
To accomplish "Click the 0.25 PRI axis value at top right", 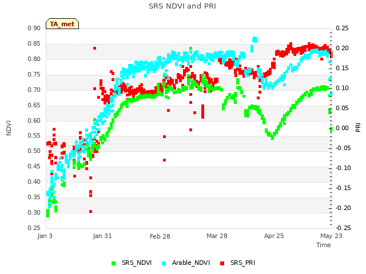I will [x=342, y=28].
